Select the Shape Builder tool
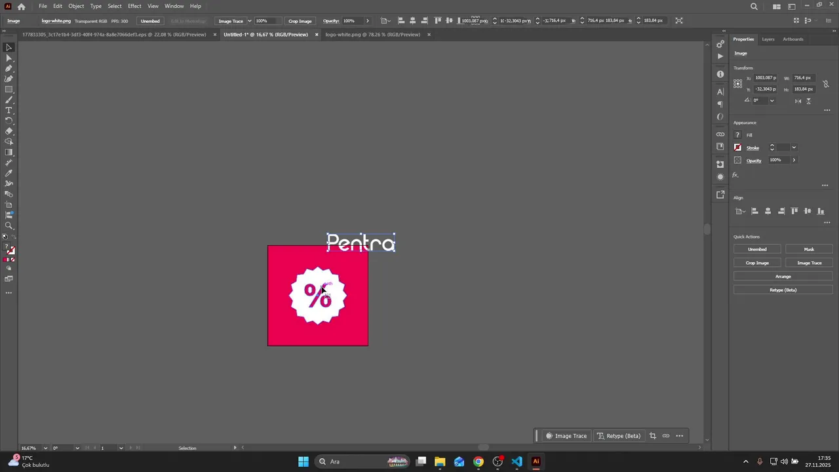Image resolution: width=839 pixels, height=472 pixels. click(x=9, y=142)
